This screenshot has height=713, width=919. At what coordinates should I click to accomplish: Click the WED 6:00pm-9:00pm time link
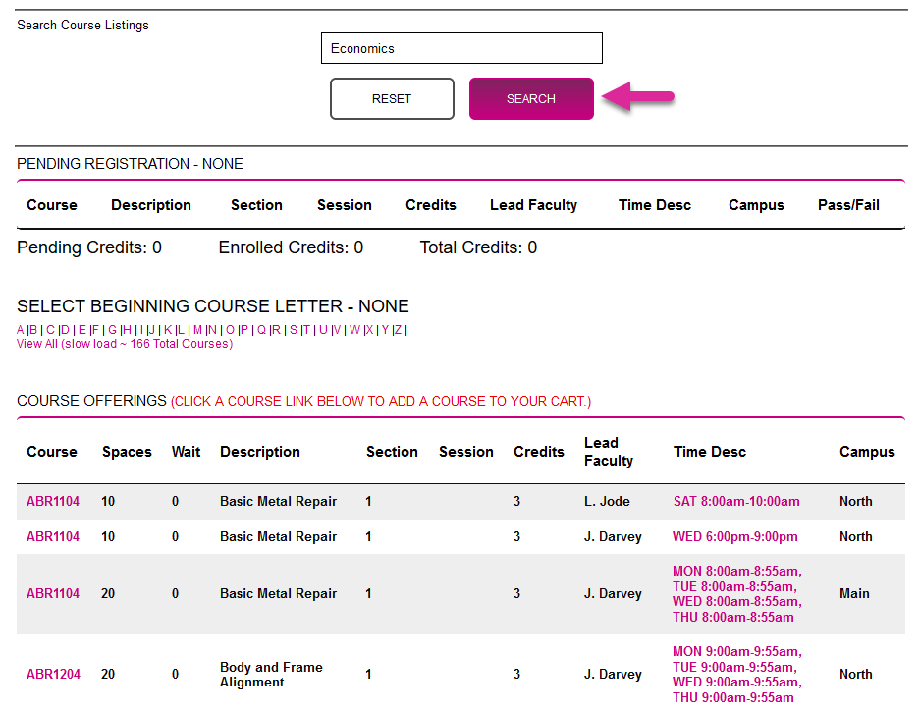pos(735,537)
